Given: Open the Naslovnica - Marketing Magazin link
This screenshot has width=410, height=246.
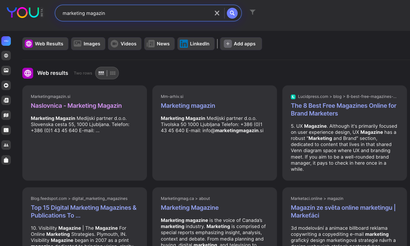Looking at the screenshot, I should pyautogui.click(x=76, y=106).
